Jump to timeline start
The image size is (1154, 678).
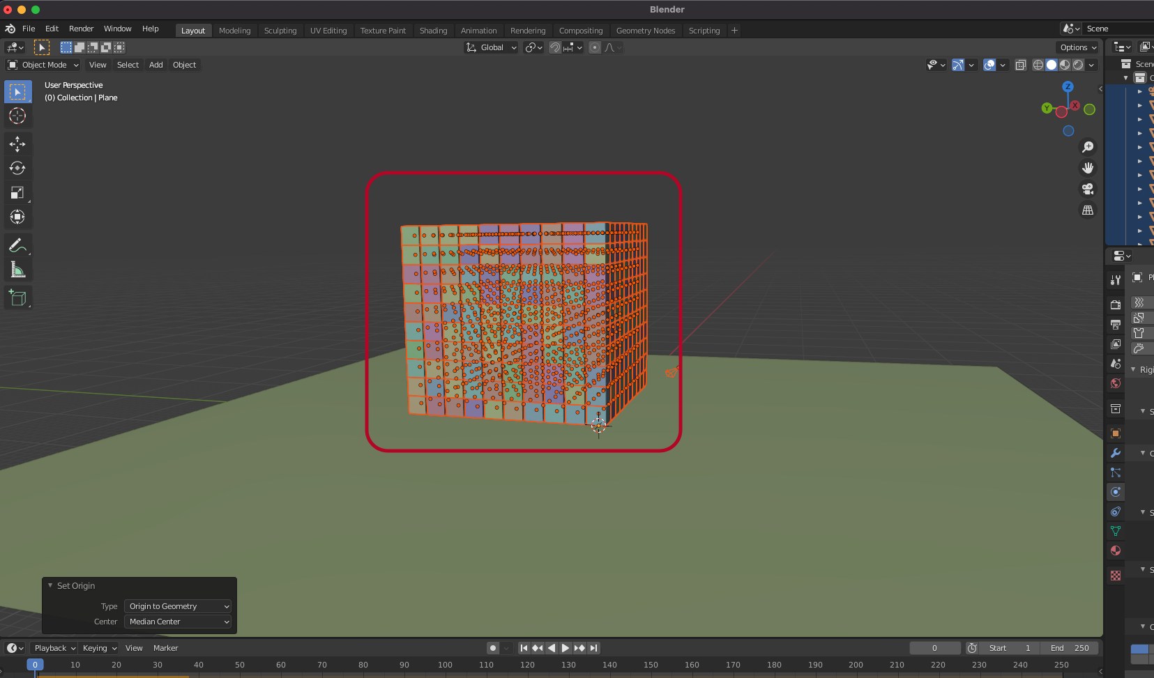pos(524,648)
